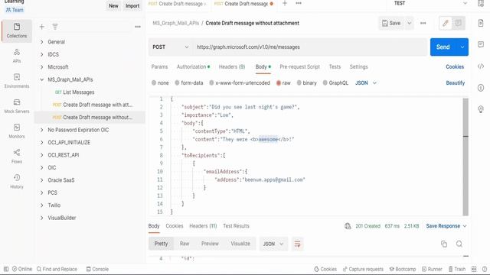The image size is (490, 275).
Task: Open the raw JSON format dropdown
Action: (366, 83)
